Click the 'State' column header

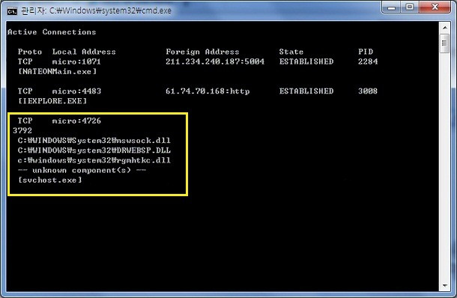(291, 52)
